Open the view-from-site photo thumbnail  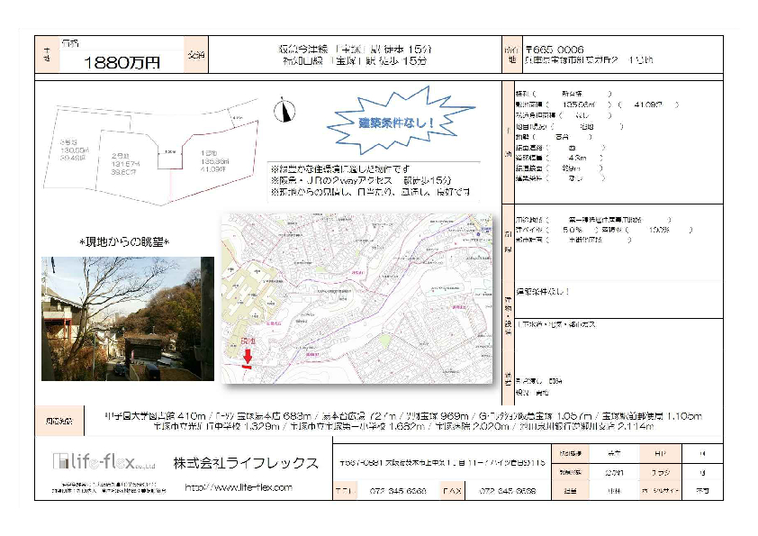127,318
